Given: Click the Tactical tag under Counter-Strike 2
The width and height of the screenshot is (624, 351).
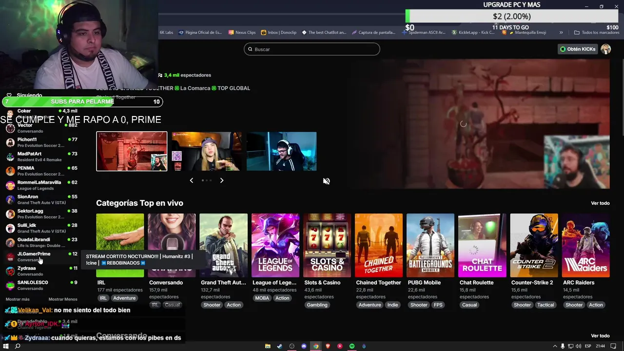Looking at the screenshot, I should pyautogui.click(x=546, y=305).
